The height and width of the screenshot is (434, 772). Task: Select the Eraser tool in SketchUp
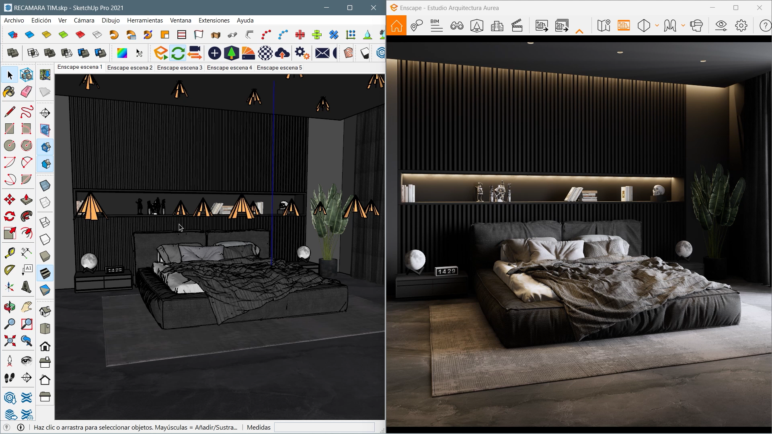click(27, 92)
